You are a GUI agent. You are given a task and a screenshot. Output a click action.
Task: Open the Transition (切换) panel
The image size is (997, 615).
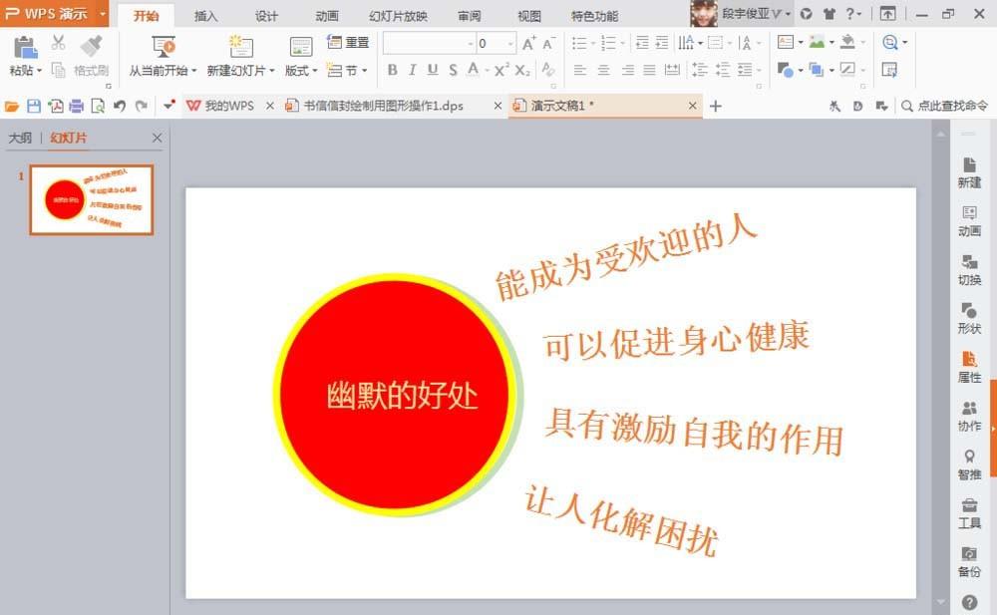point(968,269)
